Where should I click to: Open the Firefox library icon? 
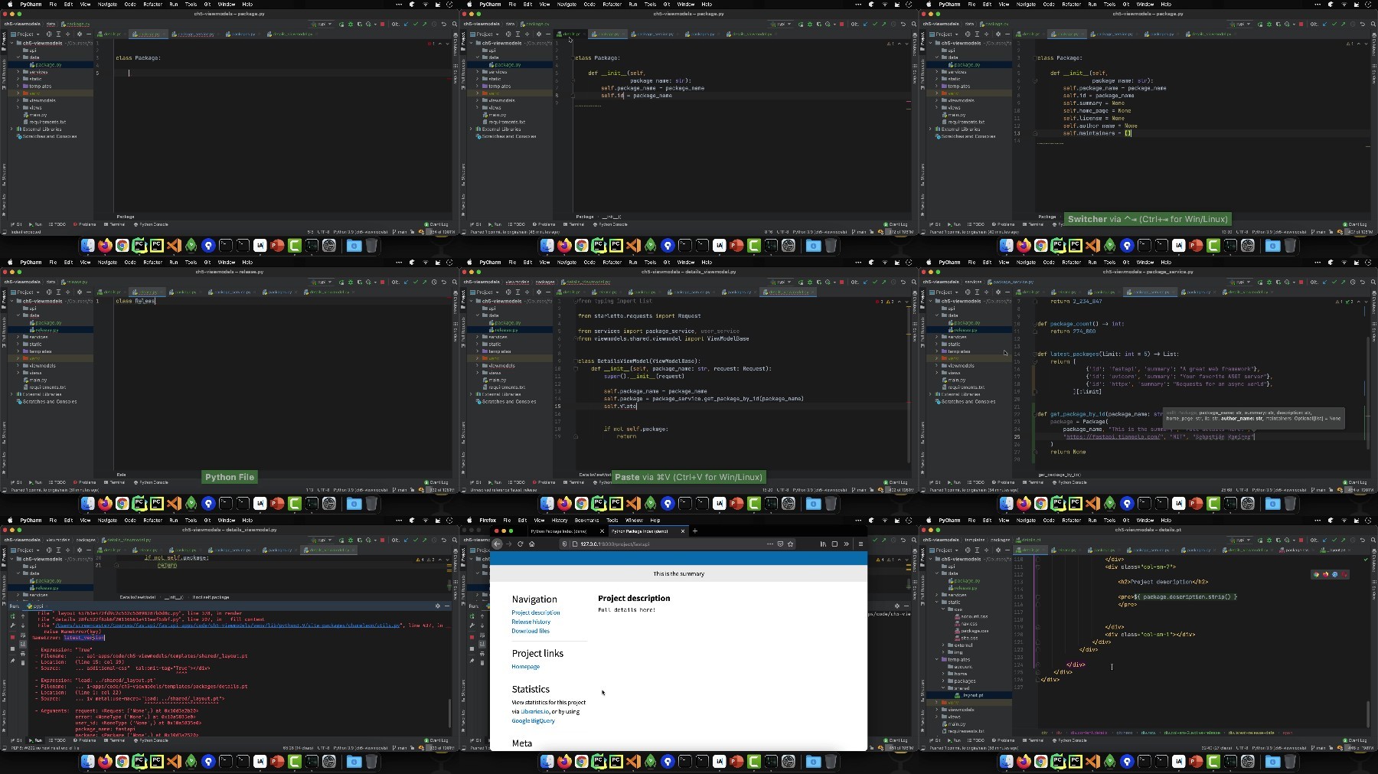823,544
